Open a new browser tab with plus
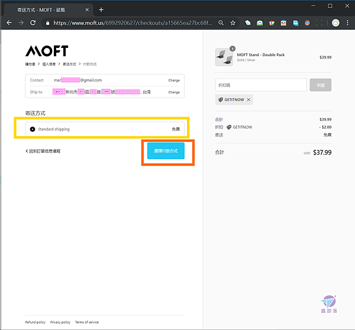Image resolution: width=355 pixels, height=330 pixels. click(x=101, y=9)
